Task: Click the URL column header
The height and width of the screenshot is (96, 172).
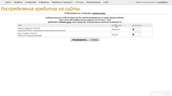Action: [x=20, y=25]
